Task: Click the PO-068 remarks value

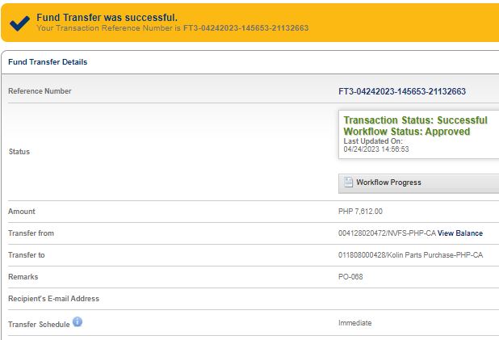Action: point(351,277)
